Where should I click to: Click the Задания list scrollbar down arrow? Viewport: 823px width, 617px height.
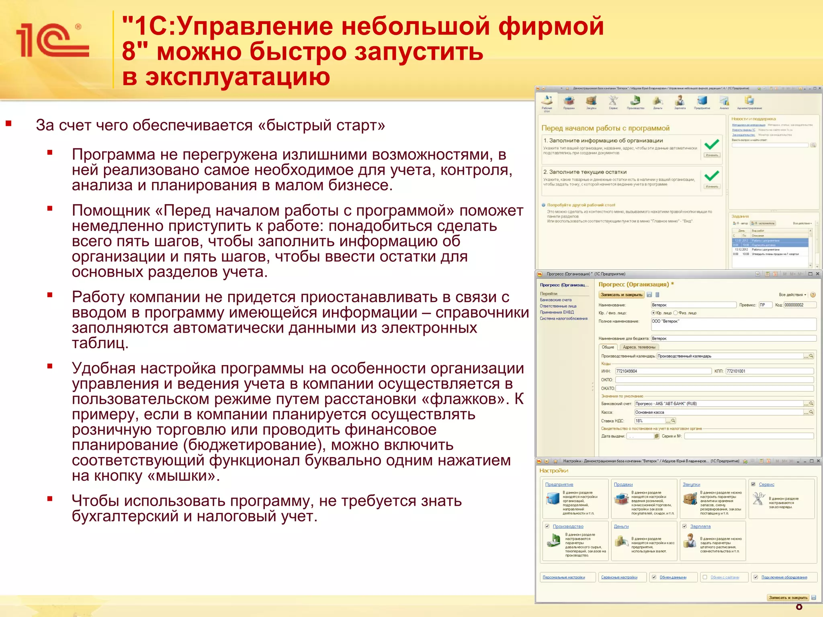pos(810,266)
